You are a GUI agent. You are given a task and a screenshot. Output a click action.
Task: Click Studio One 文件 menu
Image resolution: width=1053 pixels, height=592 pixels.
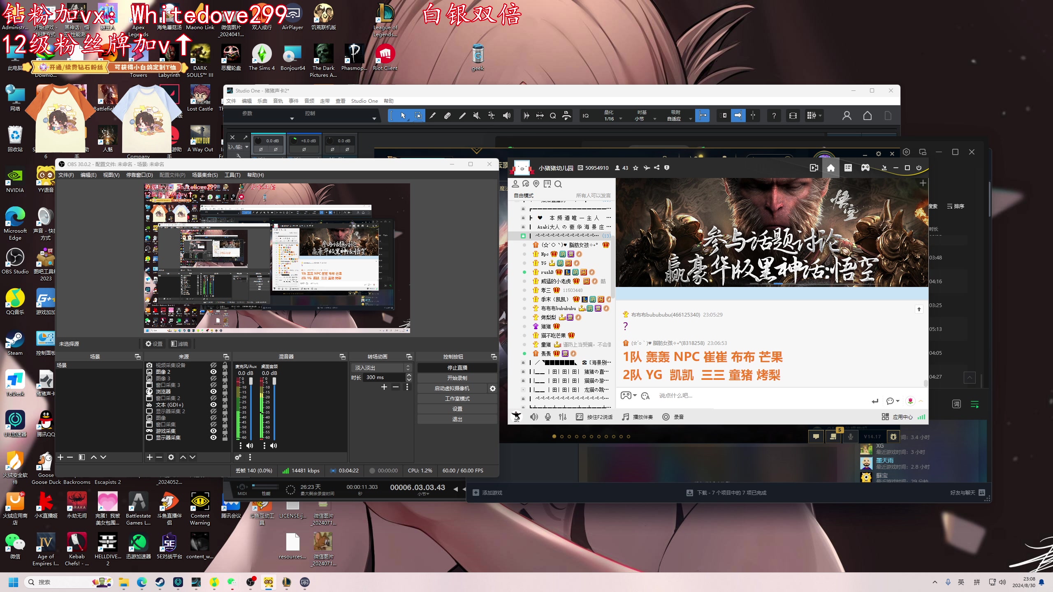[231, 100]
